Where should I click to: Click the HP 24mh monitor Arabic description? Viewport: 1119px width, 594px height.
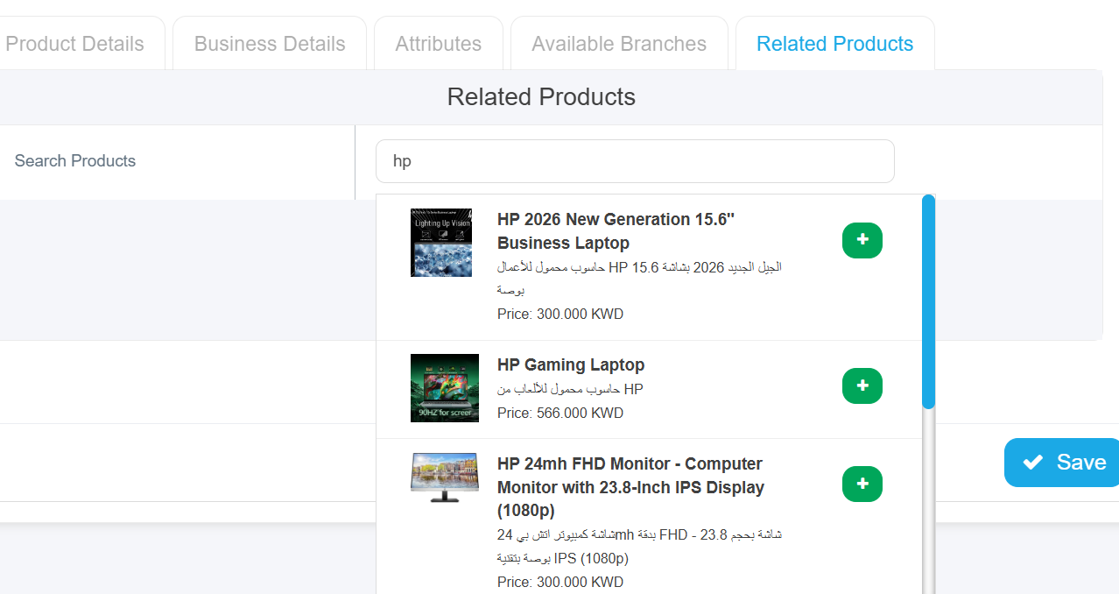639,547
